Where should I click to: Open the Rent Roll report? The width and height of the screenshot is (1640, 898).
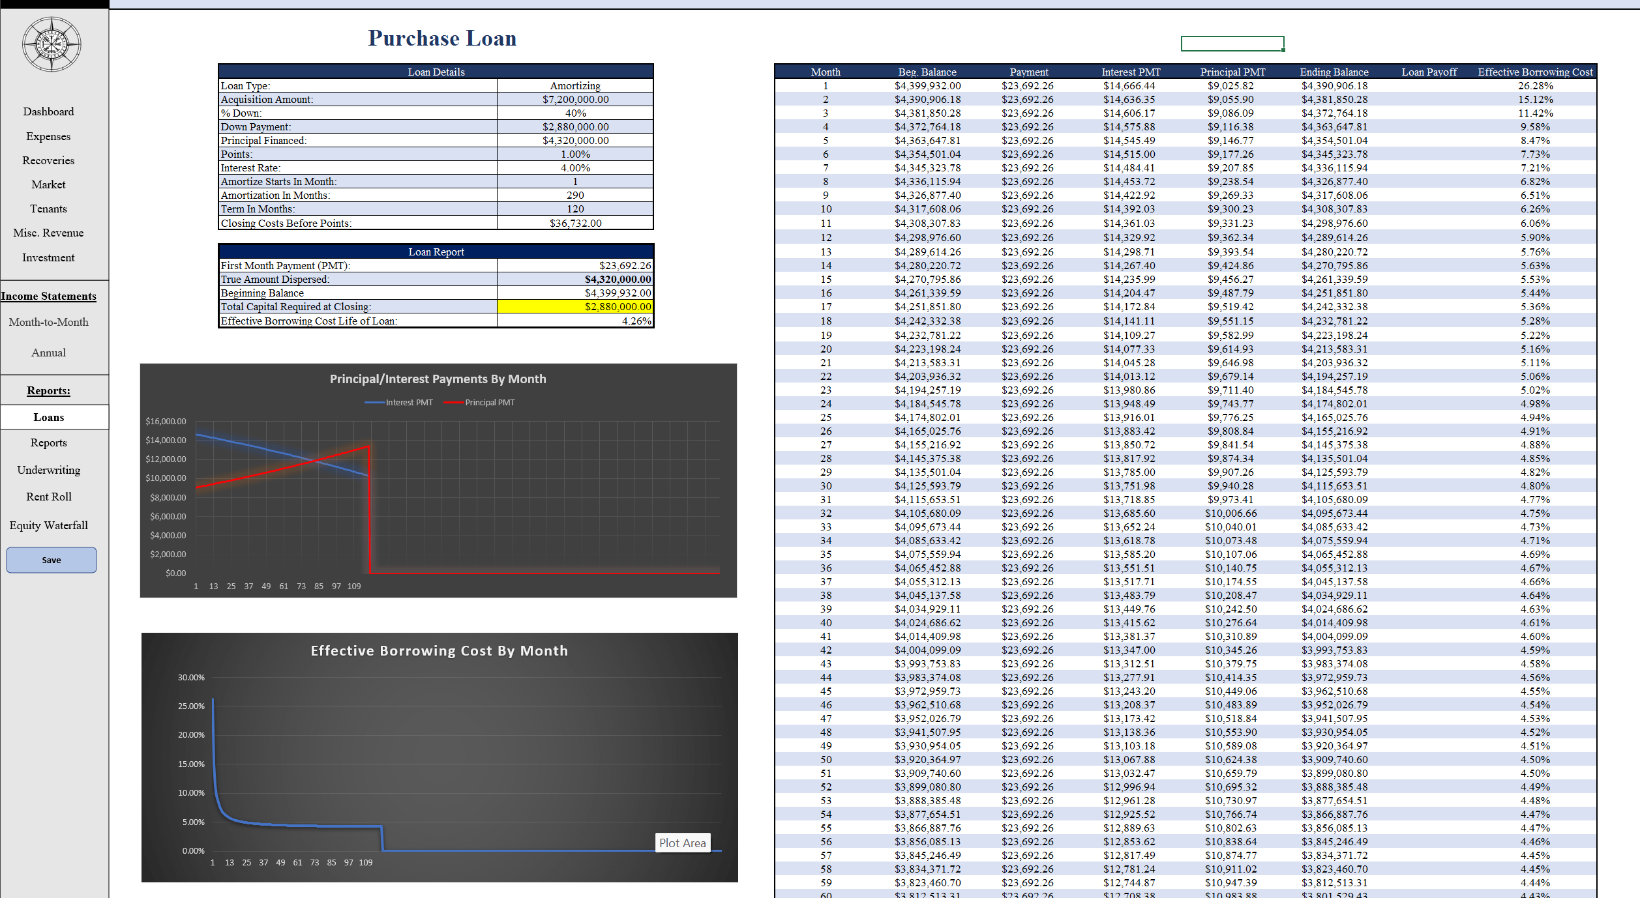point(48,497)
